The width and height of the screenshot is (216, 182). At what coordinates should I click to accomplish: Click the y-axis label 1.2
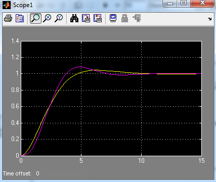(x=15, y=57)
